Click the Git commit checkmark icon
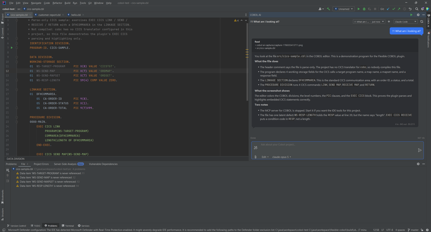Viewport: 431px width, 232px height. click(x=394, y=9)
